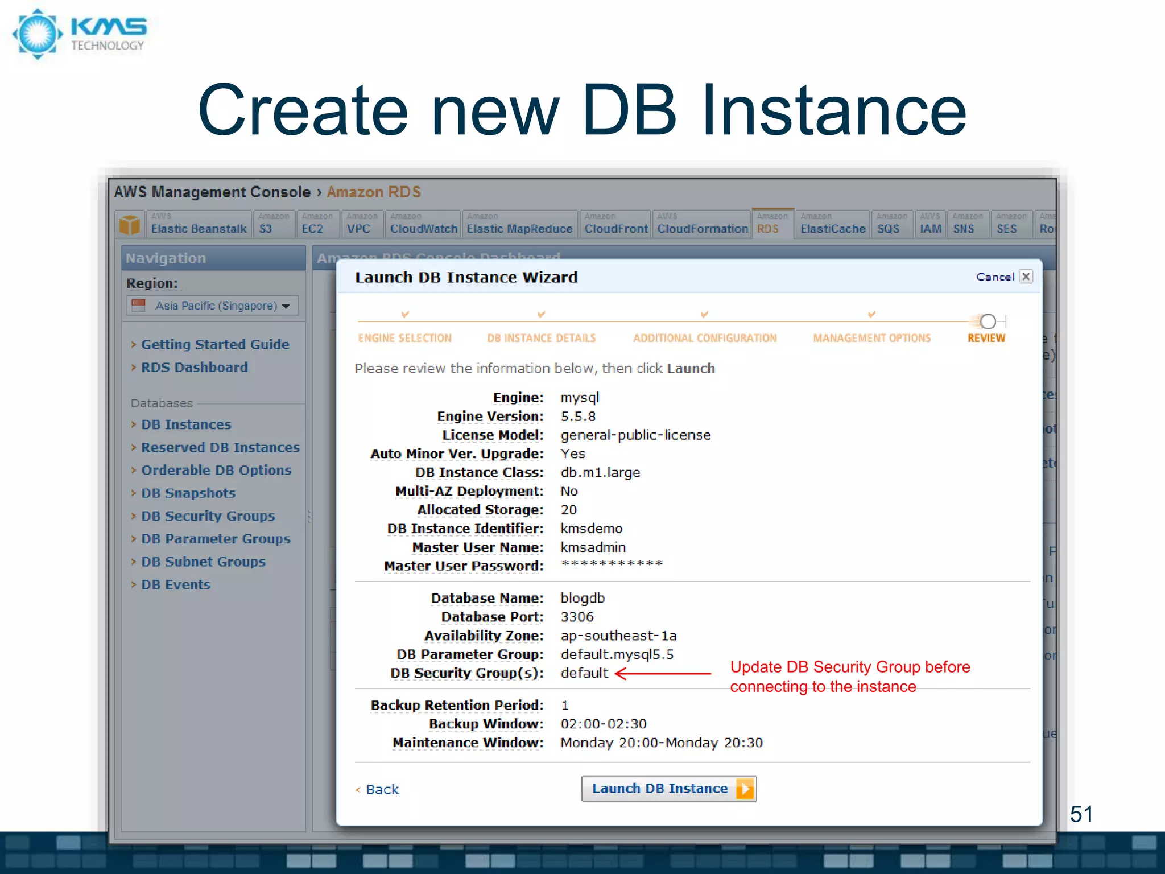Click the Engine Version '5.5.8' value
The height and width of the screenshot is (874, 1165).
(578, 416)
